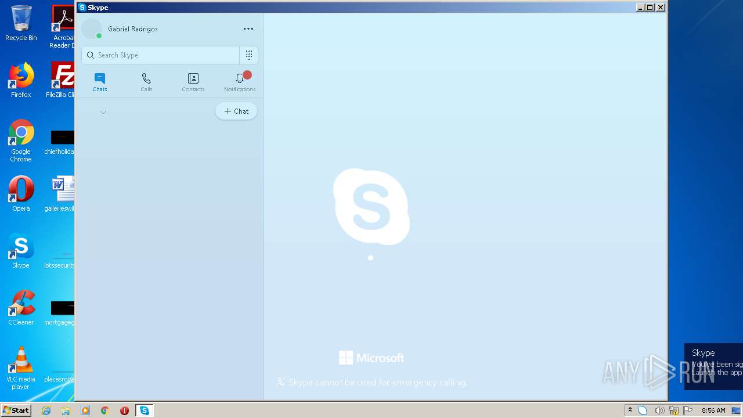Open Action Center flag icon
Viewport: 743px width, 418px height.
(688, 410)
